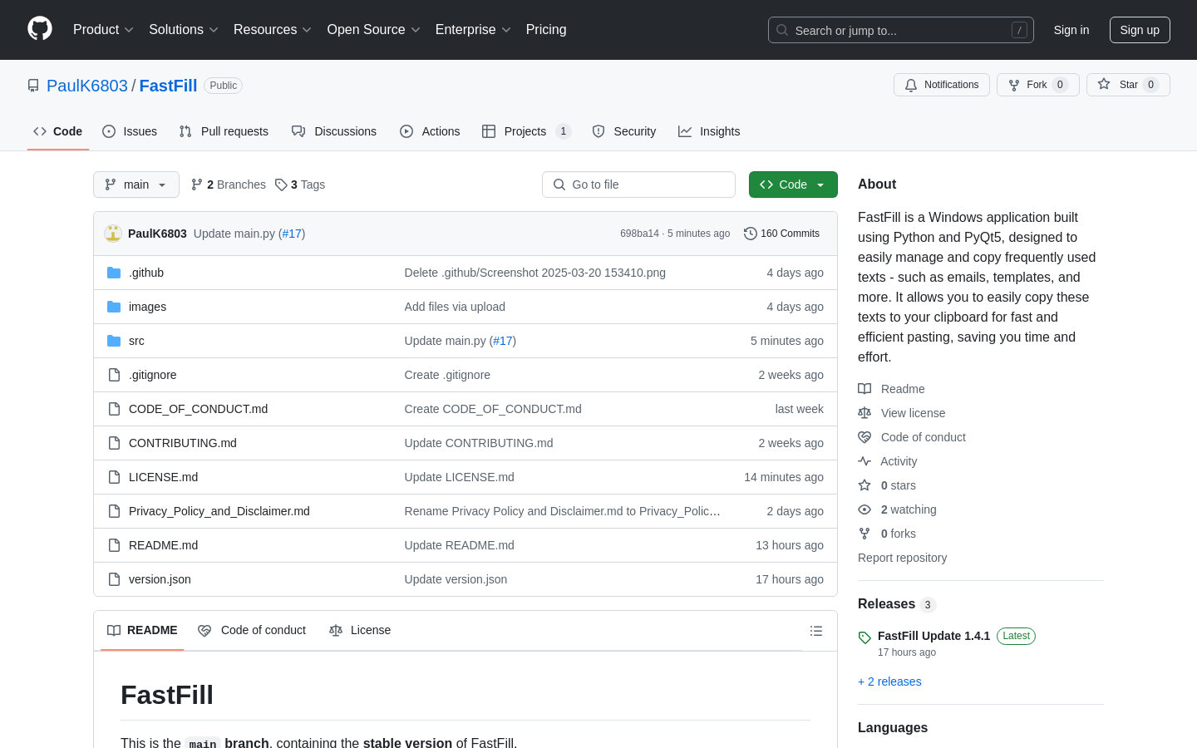
Task: Click the LICENSE.md file icon
Action: coord(114,477)
